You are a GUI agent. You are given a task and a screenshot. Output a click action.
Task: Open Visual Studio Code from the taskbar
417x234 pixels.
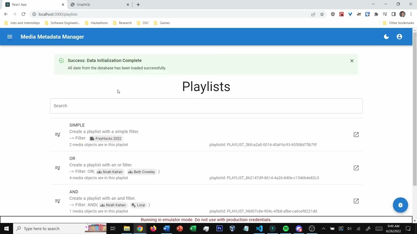pyautogui.click(x=259, y=228)
